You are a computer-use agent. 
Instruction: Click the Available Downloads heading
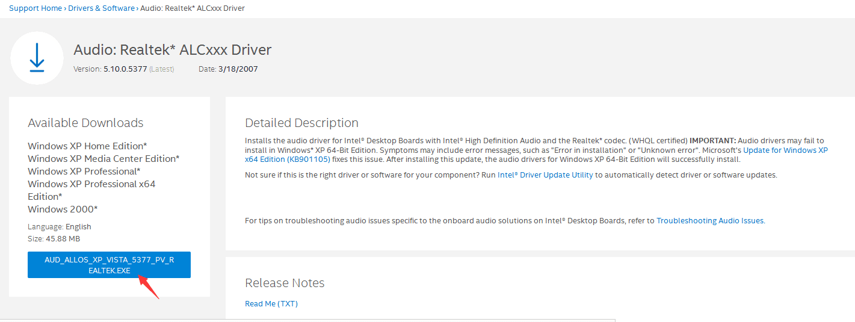pos(85,123)
